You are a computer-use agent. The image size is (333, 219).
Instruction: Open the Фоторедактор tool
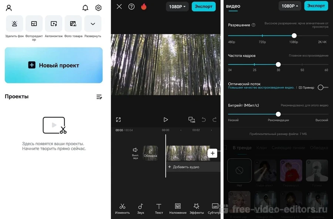(x=34, y=24)
